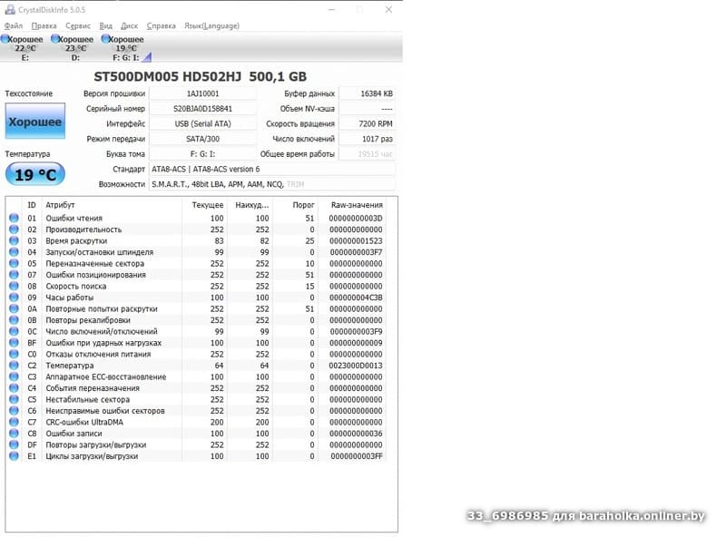Click status orb for BF Ошибки при ударных нагрузках
This screenshot has height=537, width=726.
(x=14, y=343)
